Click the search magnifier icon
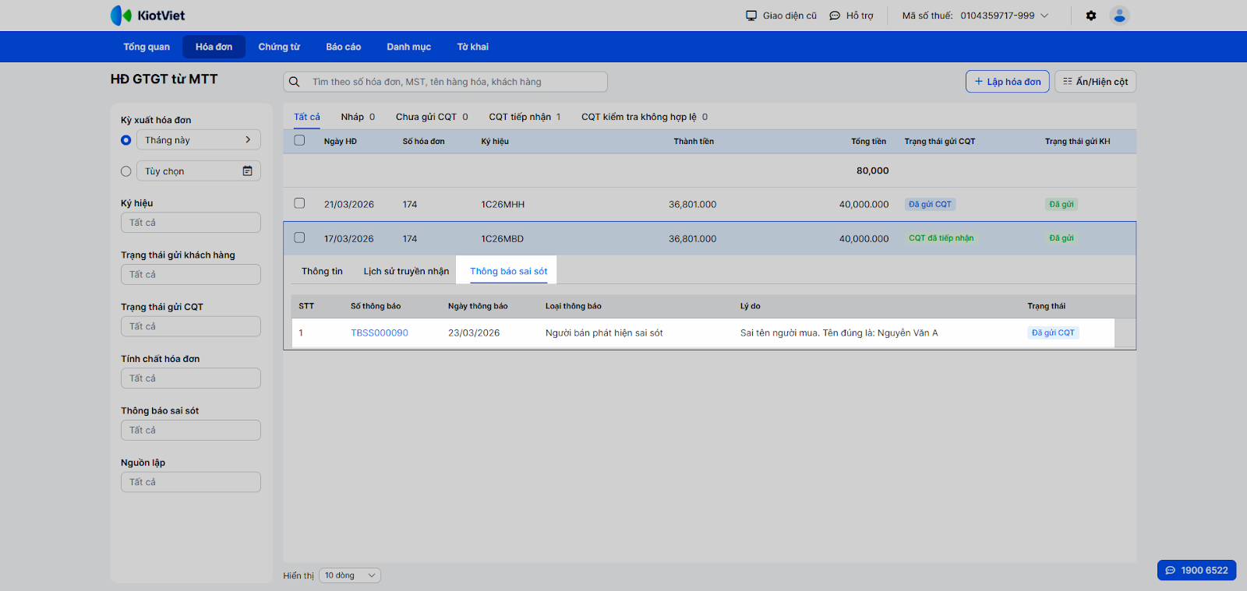 (295, 82)
